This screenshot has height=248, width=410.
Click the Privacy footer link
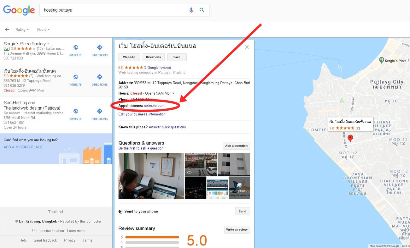click(70, 240)
